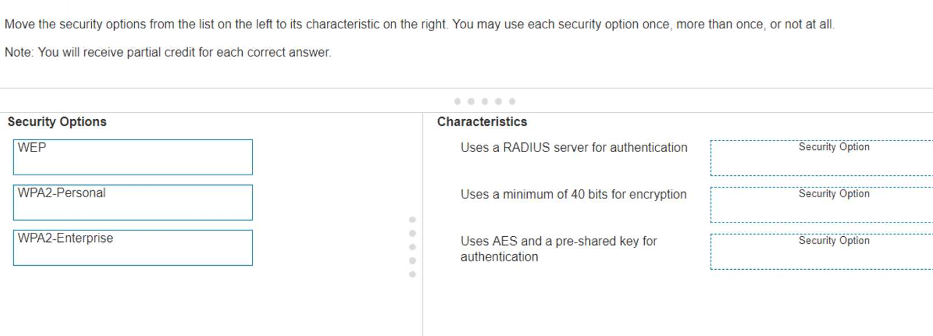This screenshot has width=933, height=336.
Task: Click 'You may use each security option once' sentence
Action: 643,24
